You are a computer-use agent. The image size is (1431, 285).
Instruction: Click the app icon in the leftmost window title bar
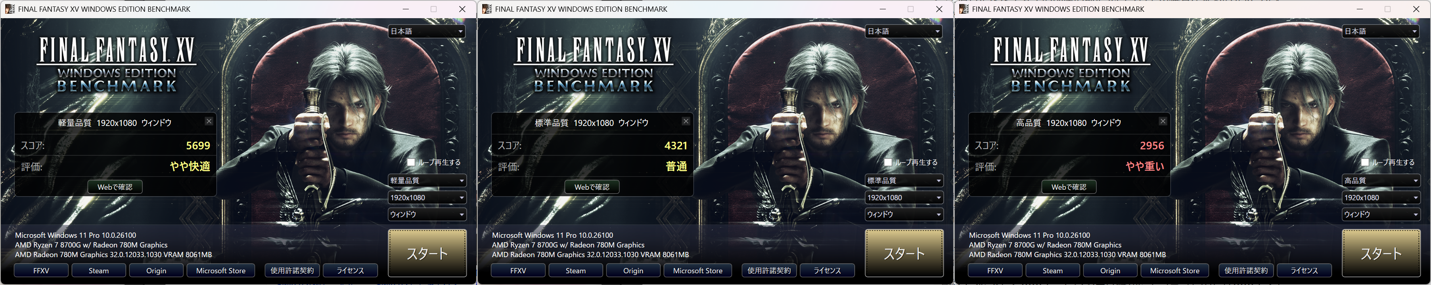[9, 9]
